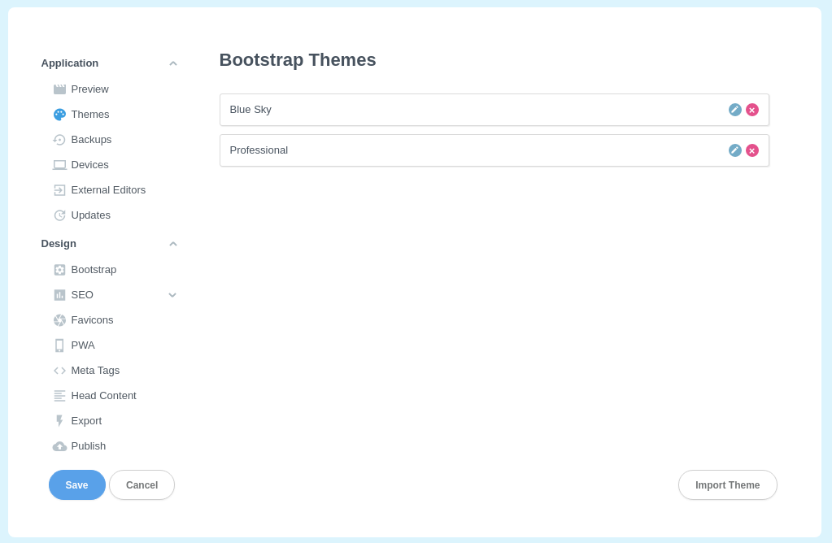This screenshot has width=832, height=543.
Task: Open Publish via the cloud icon
Action: (x=59, y=445)
